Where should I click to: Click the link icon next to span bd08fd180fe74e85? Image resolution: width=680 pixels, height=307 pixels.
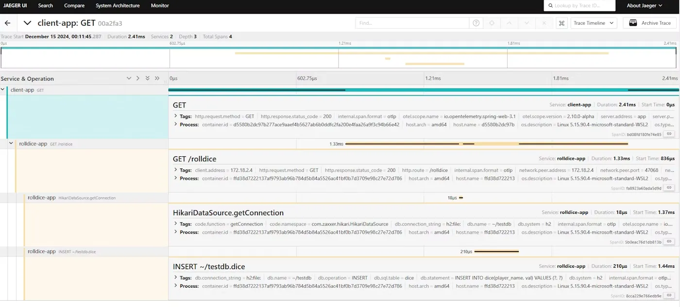(x=669, y=134)
